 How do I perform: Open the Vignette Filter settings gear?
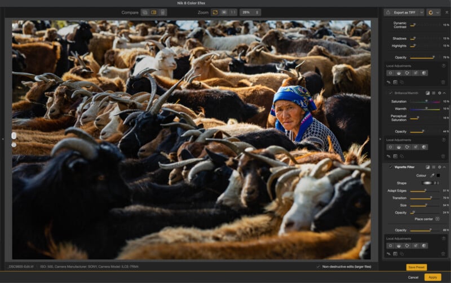pos(439,167)
